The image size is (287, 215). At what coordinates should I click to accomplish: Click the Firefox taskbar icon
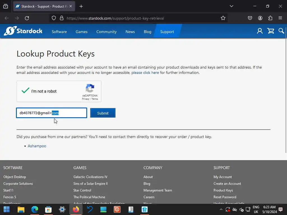tap(76, 209)
